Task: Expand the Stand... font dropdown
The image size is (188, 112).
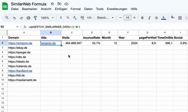Action: (x=105, y=18)
